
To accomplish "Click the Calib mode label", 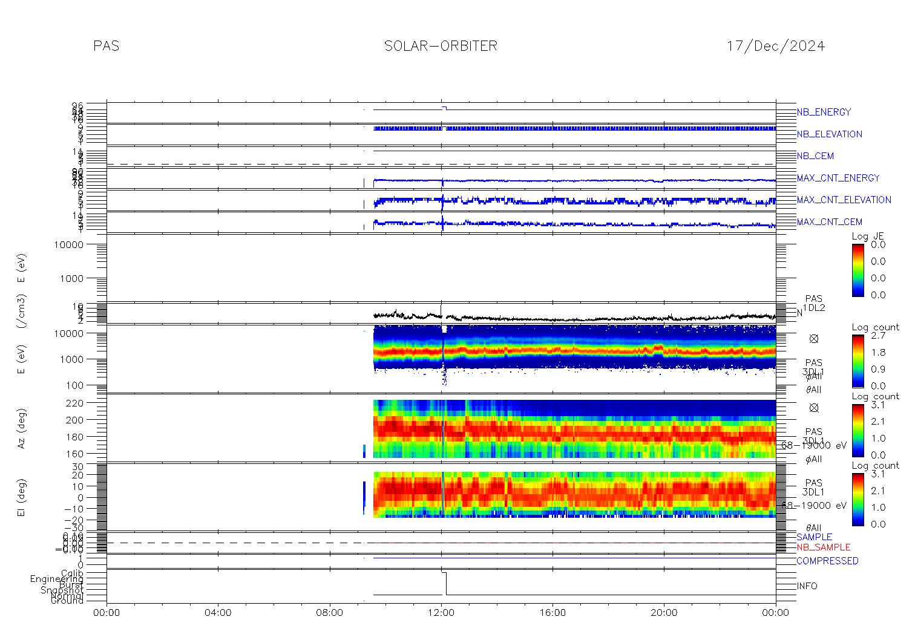I will click(x=72, y=573).
